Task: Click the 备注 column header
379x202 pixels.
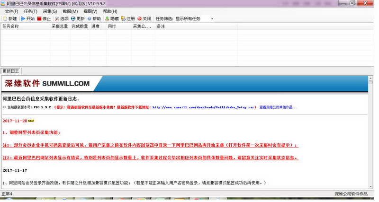Action: click(196, 26)
